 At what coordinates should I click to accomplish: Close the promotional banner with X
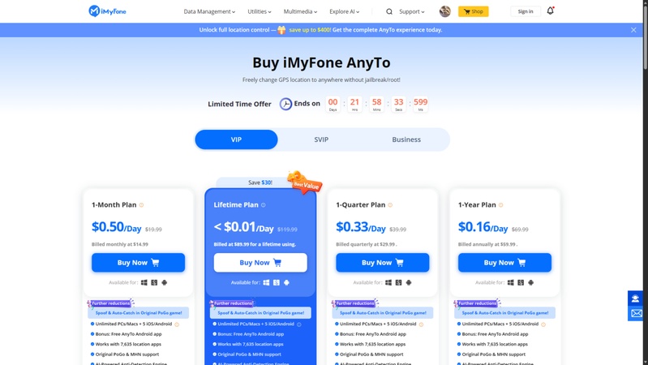coord(633,30)
